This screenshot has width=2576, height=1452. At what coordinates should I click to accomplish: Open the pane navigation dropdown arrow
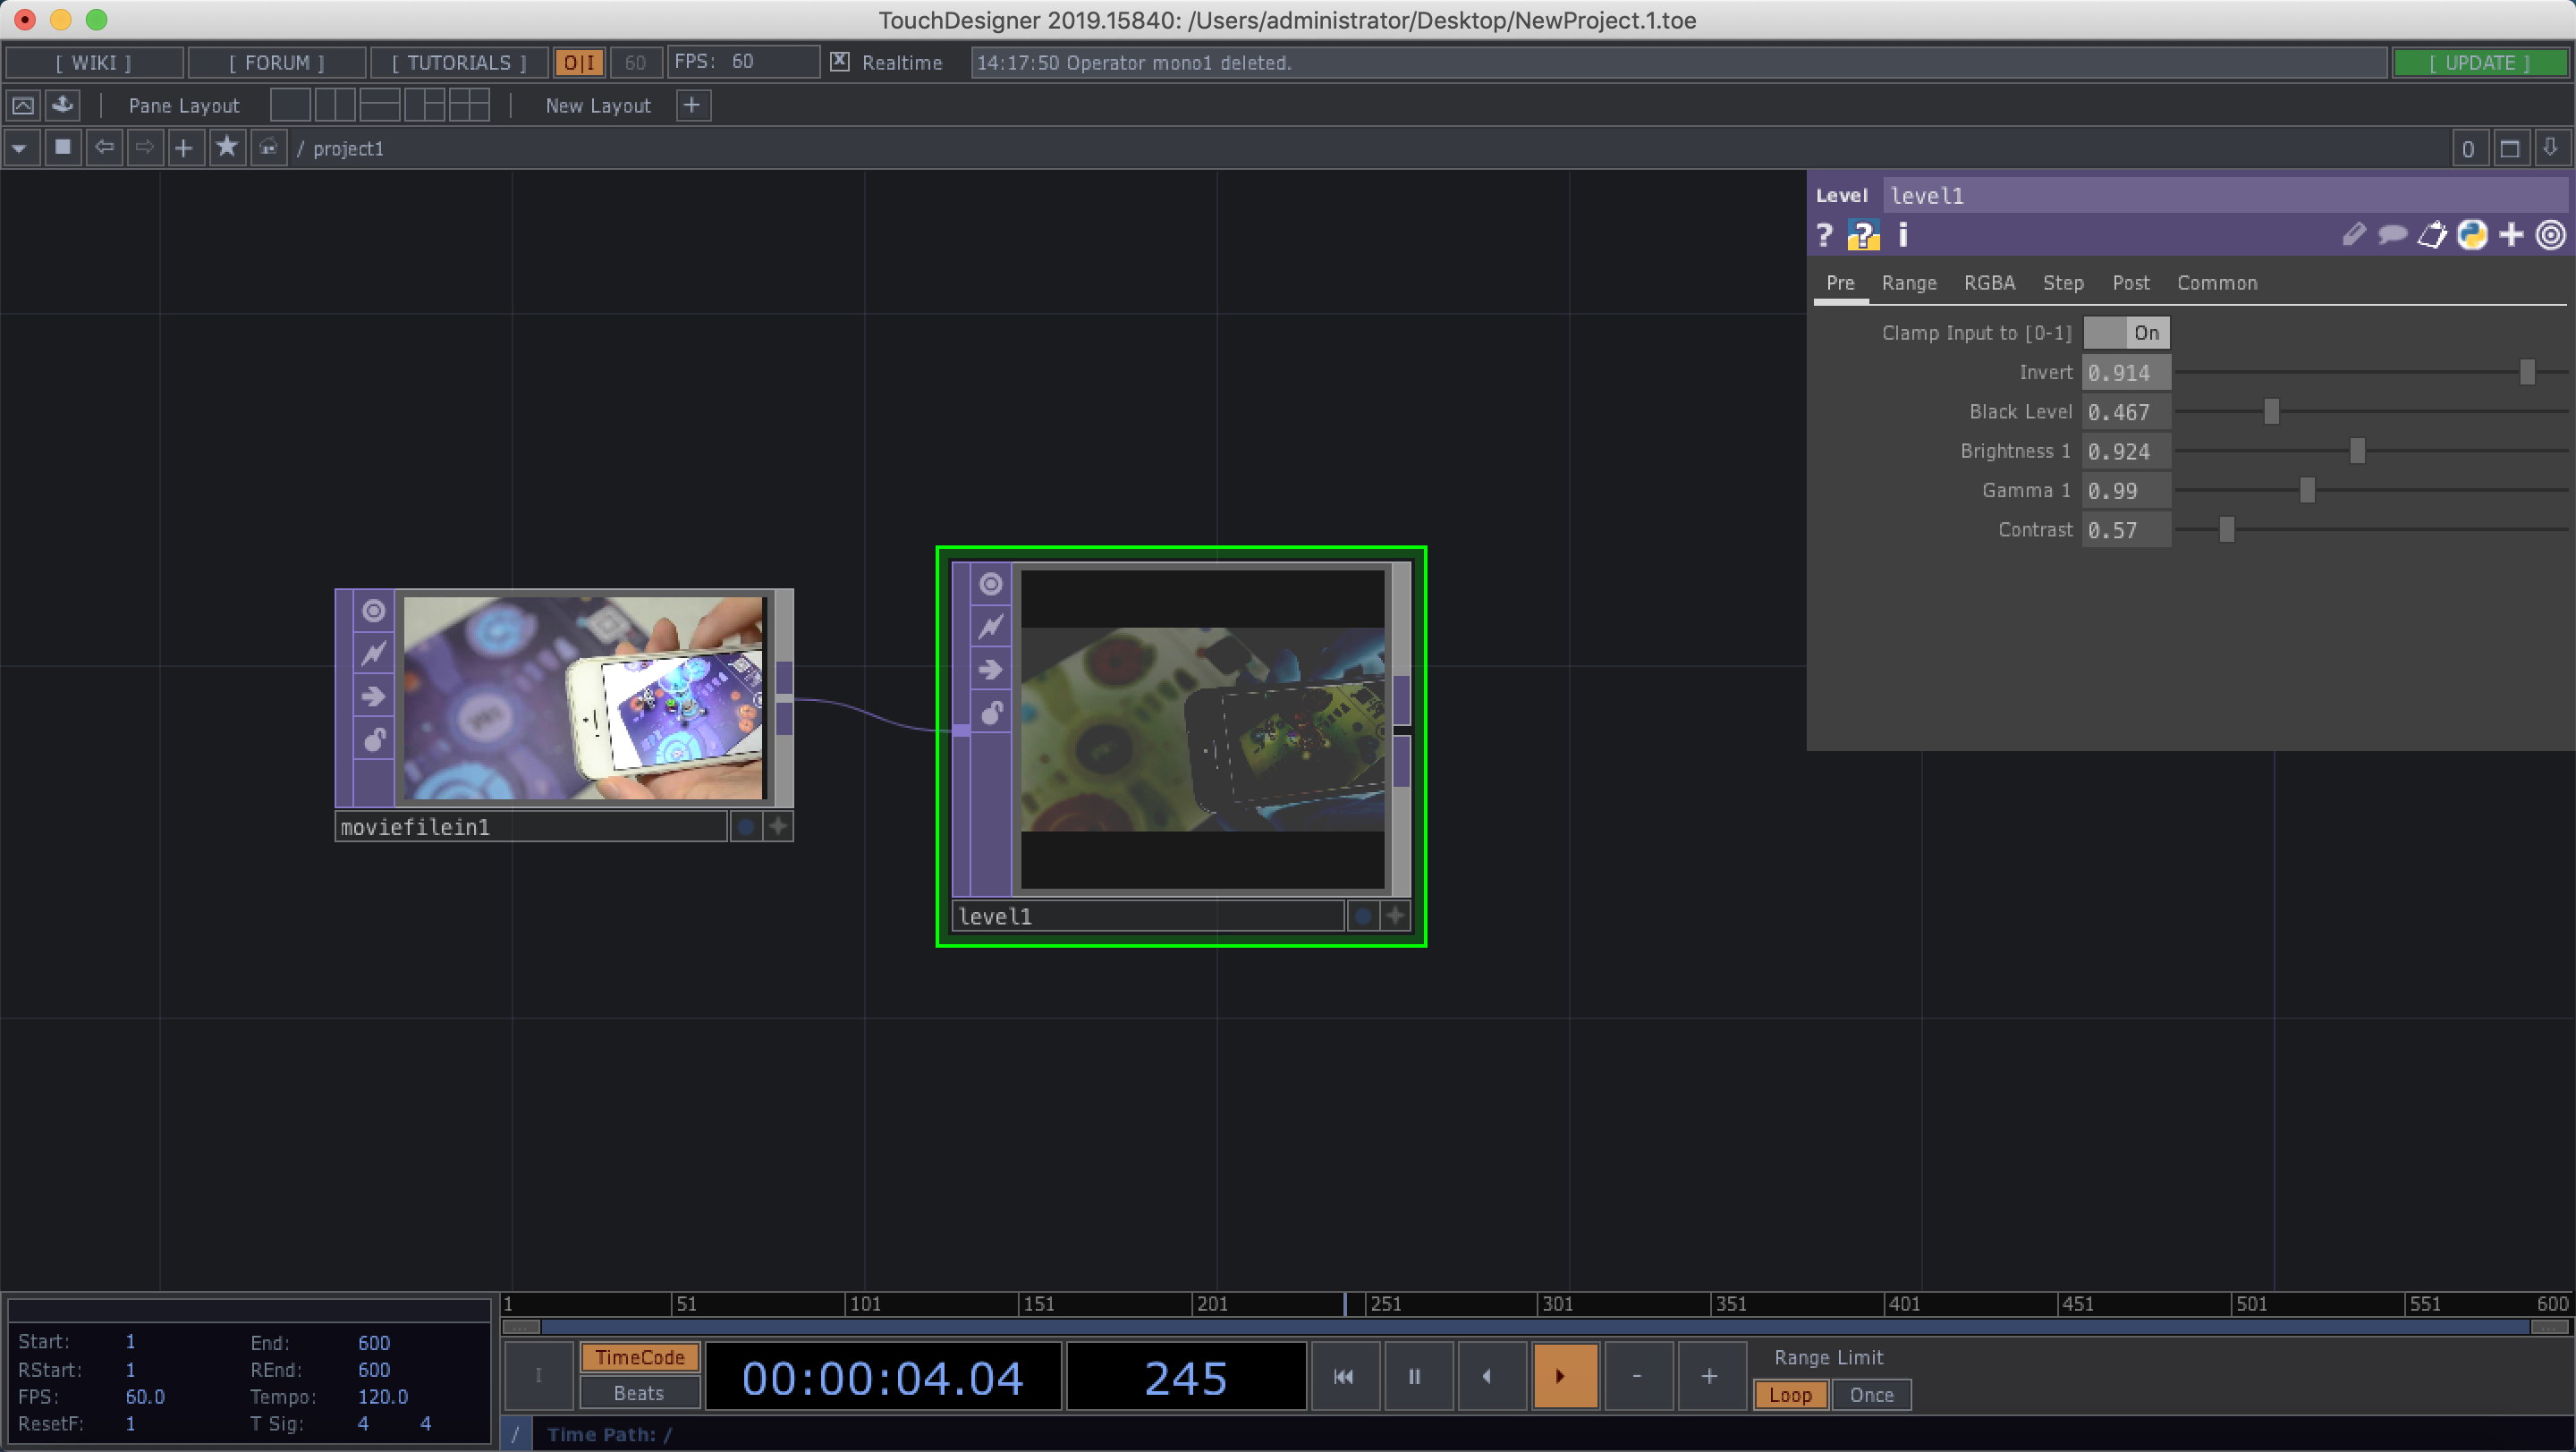click(20, 147)
